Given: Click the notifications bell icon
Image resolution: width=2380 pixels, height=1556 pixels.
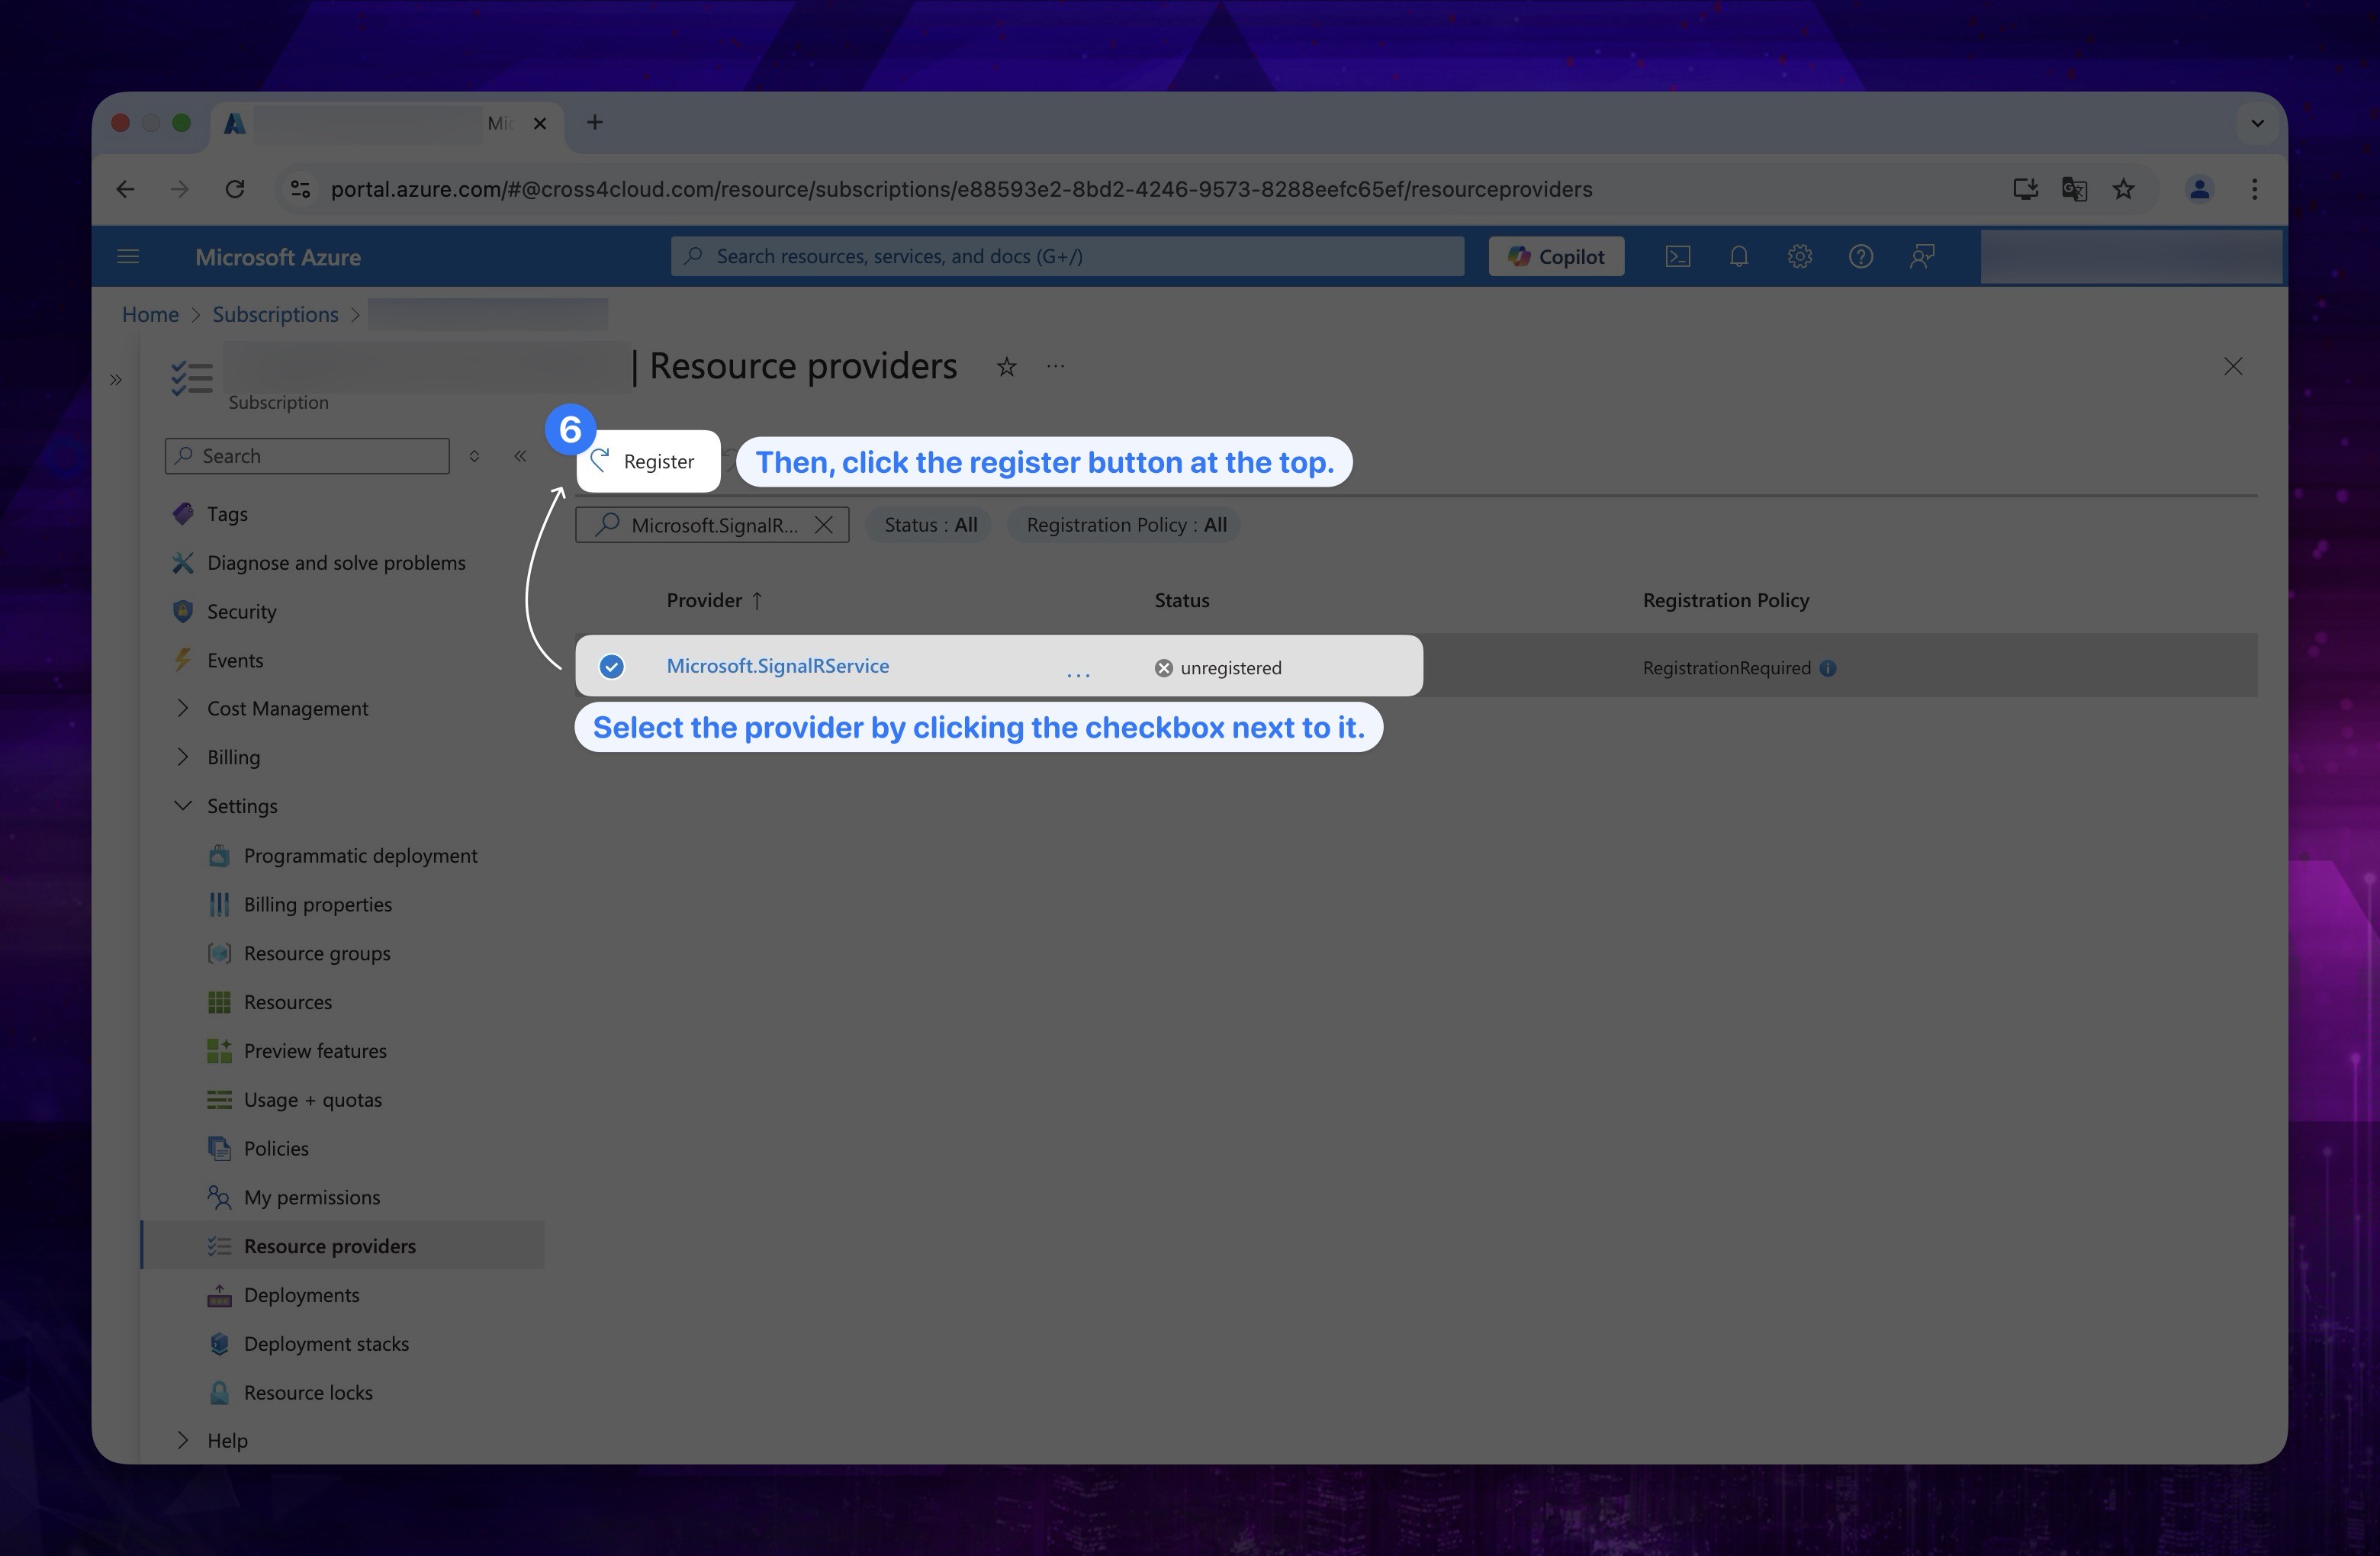Looking at the screenshot, I should 1738,257.
